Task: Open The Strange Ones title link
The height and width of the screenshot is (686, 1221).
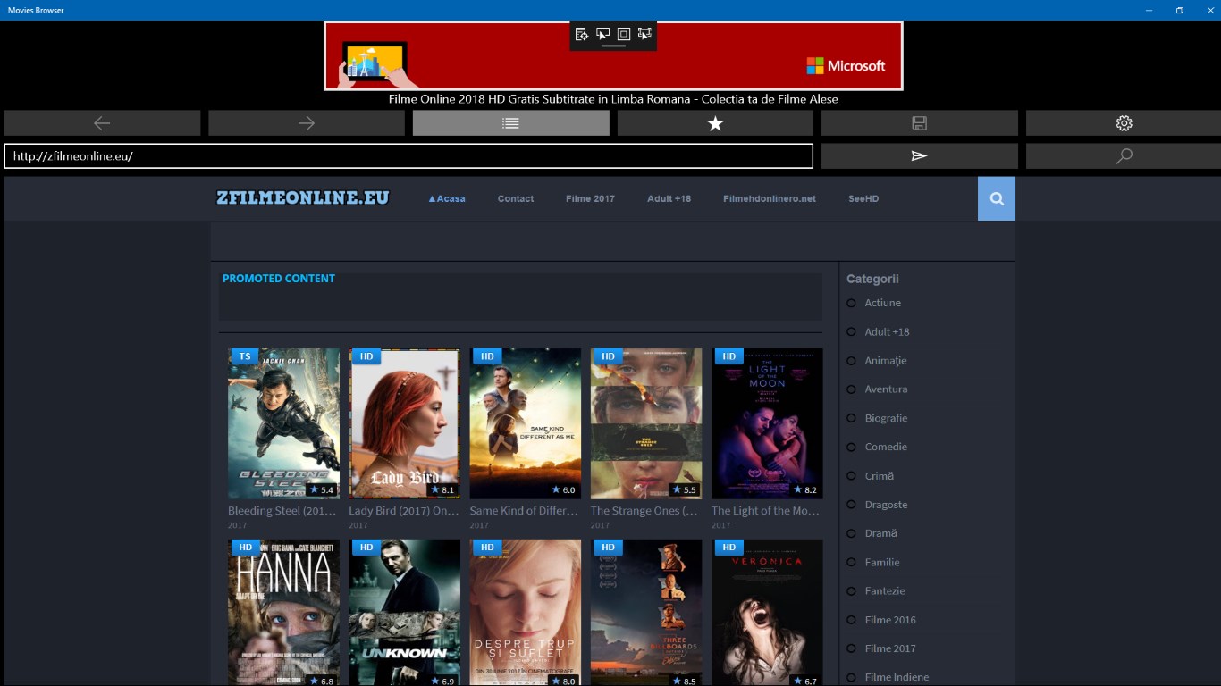Action: (644, 511)
